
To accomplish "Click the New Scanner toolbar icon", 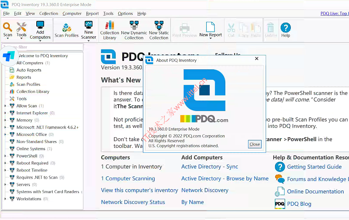I will point(88,25).
